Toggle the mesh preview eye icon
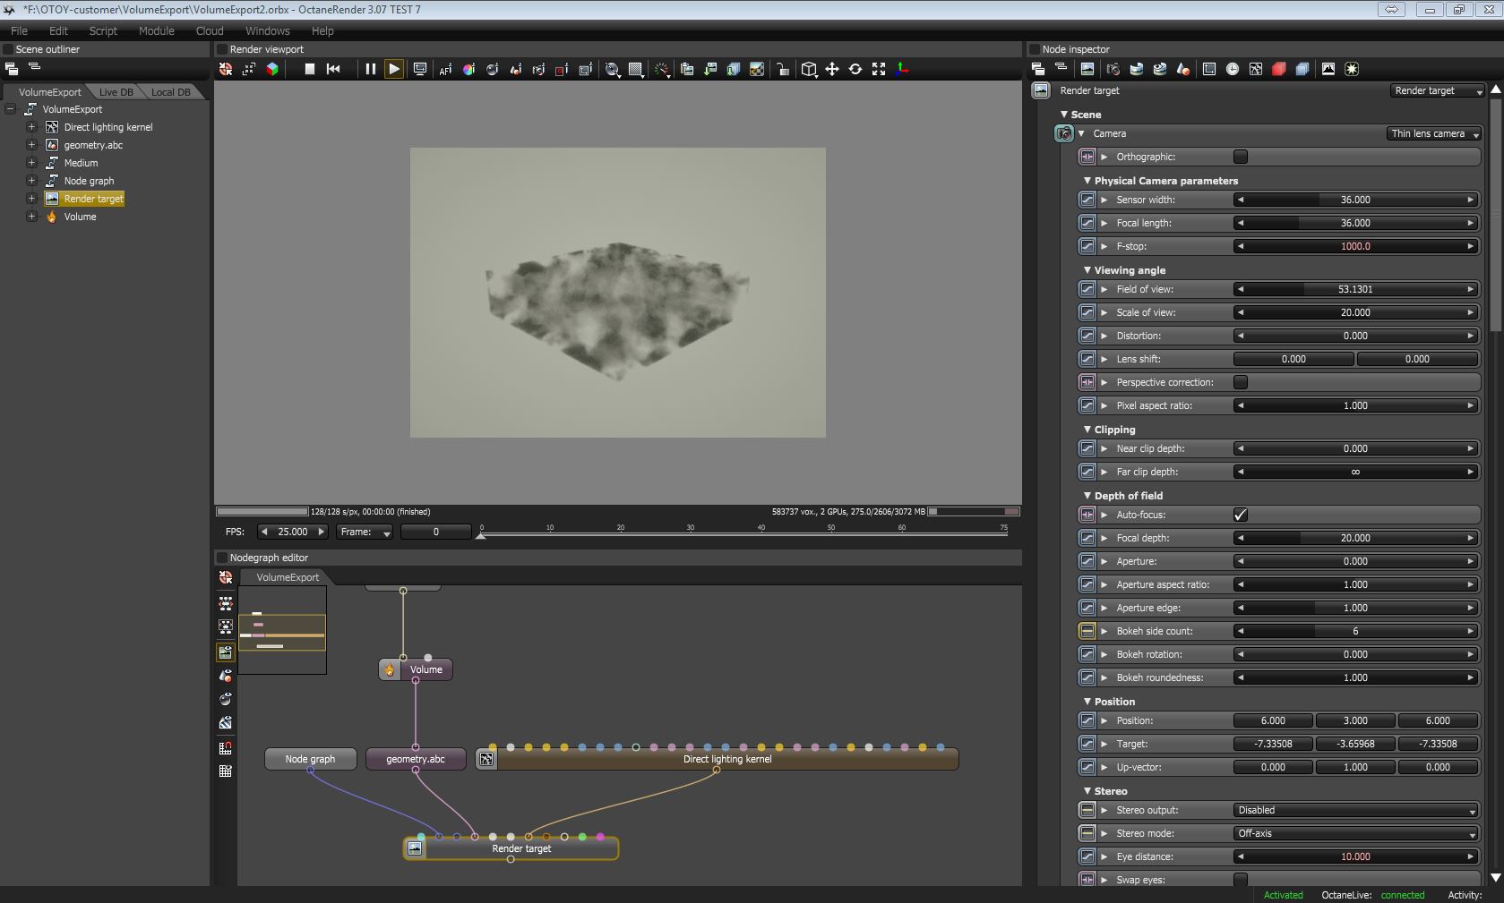 [226, 675]
